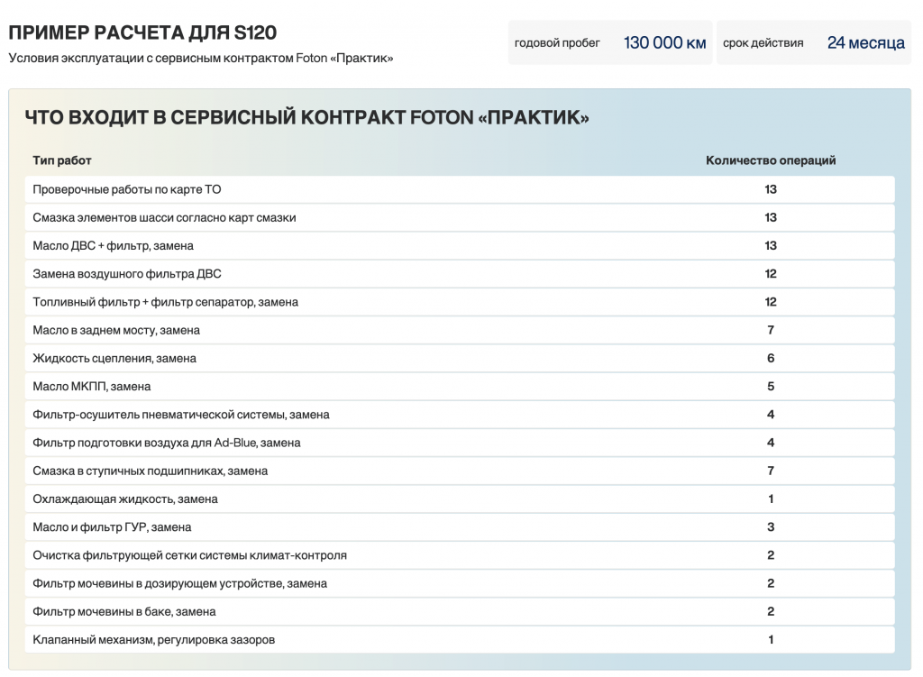Click count 12 for Замена воздушного фильтра row
923x677 pixels.
[771, 274]
